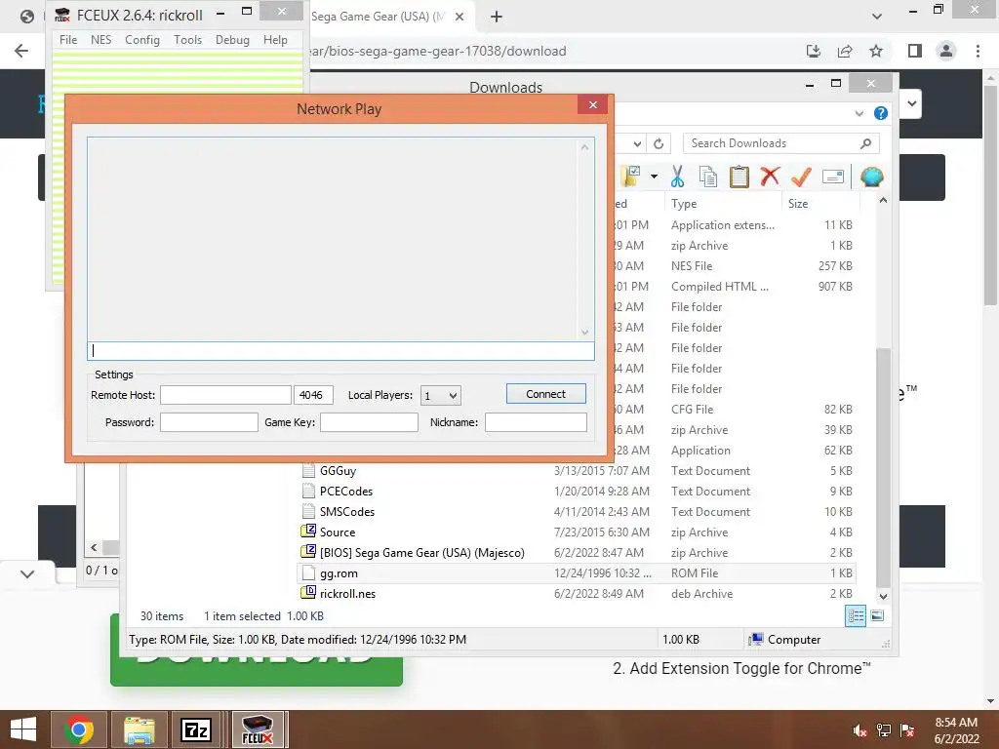Open the Help menu in FCEUX

click(275, 39)
